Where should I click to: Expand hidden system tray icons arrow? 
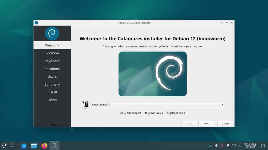coord(239,146)
